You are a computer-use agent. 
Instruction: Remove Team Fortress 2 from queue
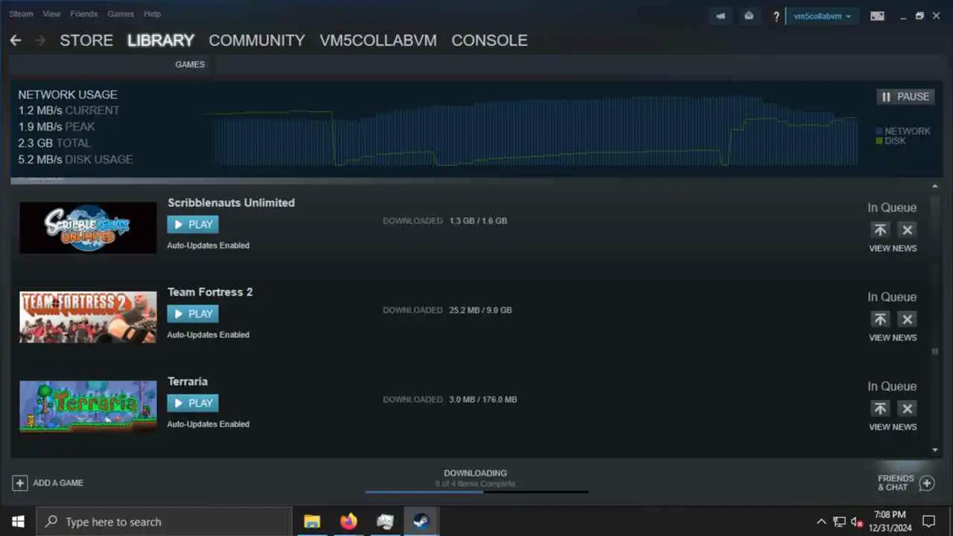tap(907, 319)
